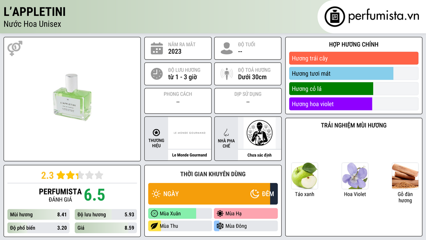Click the Mùa Xuân season bar

coord(180,214)
